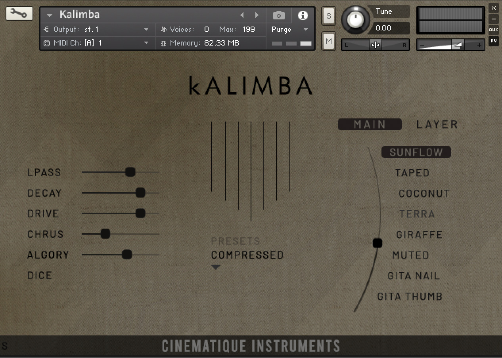
Task: Select the TAPED sound
Action: 412,173
